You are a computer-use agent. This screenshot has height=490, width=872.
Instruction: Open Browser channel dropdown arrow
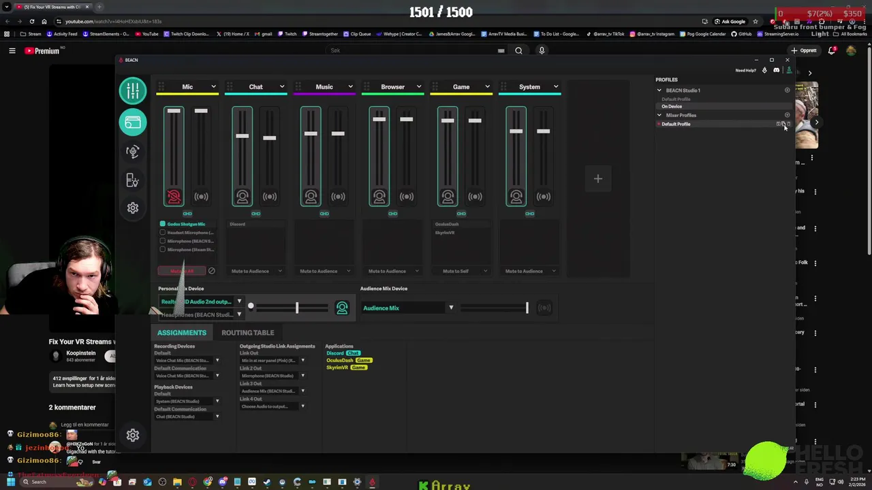pos(418,87)
